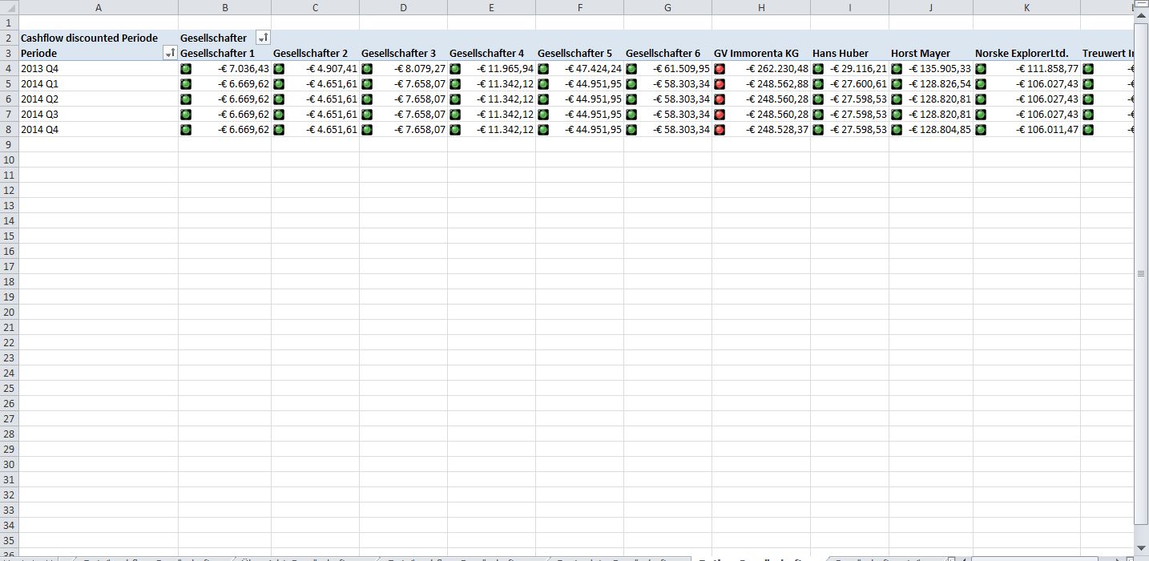Click green status icon for Gesellschafter 4, 2013 Q4
The image size is (1149, 561).
tap(455, 69)
